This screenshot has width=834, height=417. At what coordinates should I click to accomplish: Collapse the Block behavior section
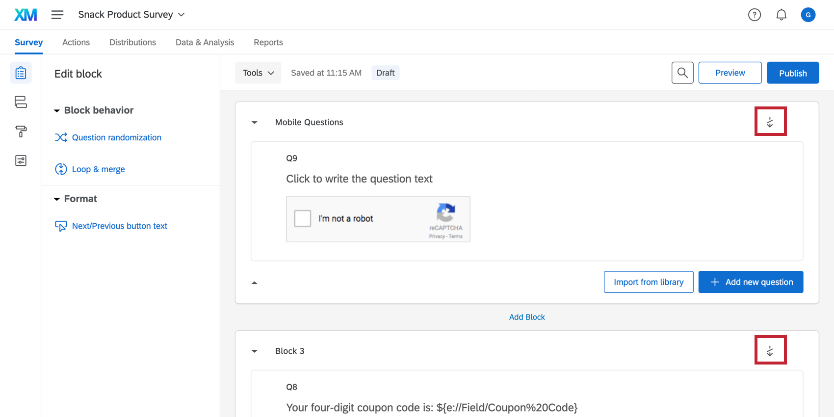click(x=57, y=111)
